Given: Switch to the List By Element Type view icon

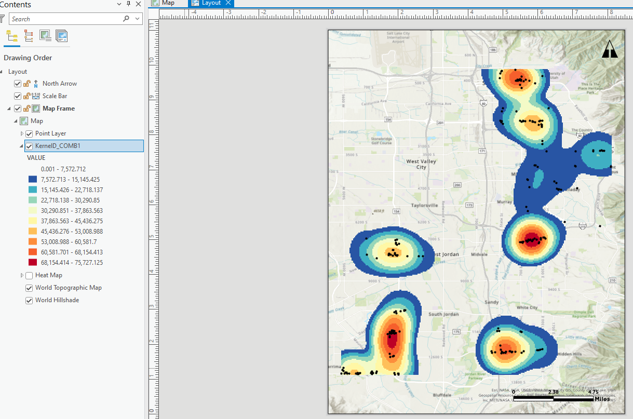Looking at the screenshot, I should pyautogui.click(x=28, y=36).
